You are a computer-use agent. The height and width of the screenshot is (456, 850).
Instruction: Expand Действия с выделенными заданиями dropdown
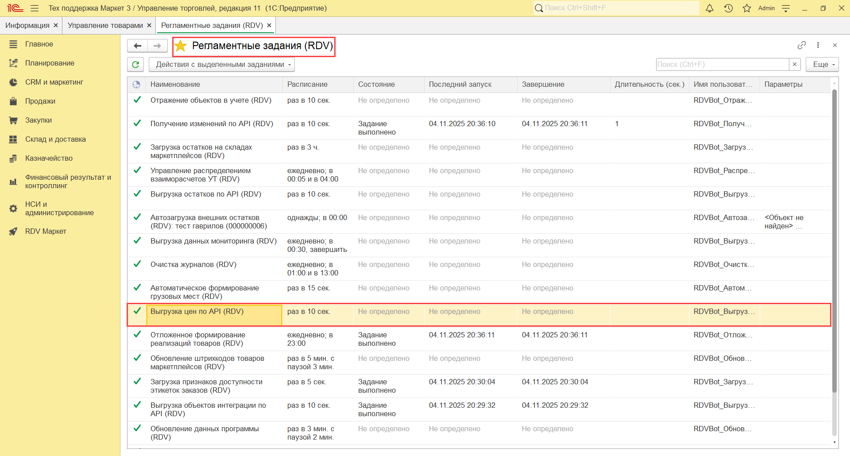tap(221, 65)
